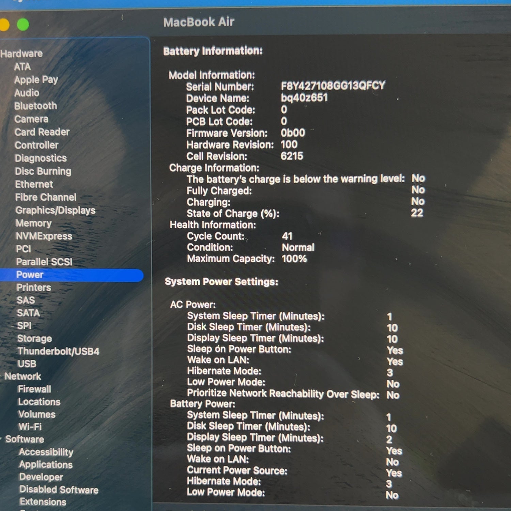Click the AC Power subheading
The height and width of the screenshot is (511, 511).
[193, 305]
